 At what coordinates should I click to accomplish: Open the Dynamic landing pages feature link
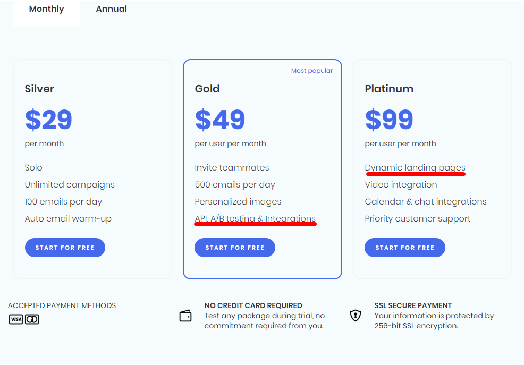click(x=415, y=168)
